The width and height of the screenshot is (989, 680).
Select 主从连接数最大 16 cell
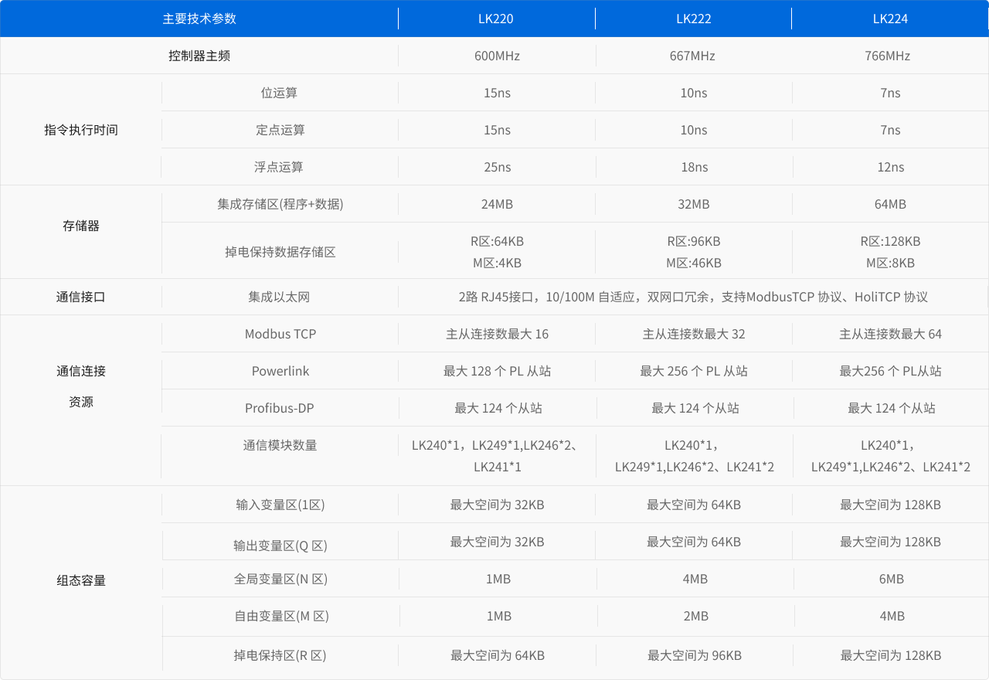[x=497, y=334]
